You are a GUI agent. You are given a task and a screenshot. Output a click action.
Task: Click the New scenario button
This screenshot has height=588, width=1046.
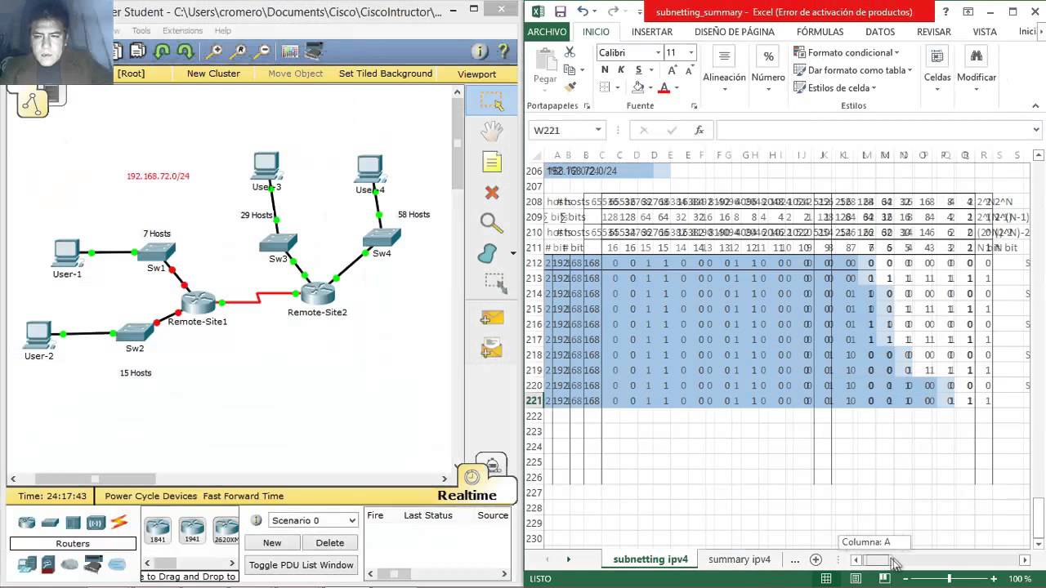[272, 542]
